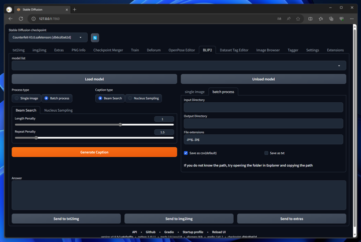361x242 pixels.
Task: Adjust the Repeat Penalty slider
Action: tap(94, 138)
